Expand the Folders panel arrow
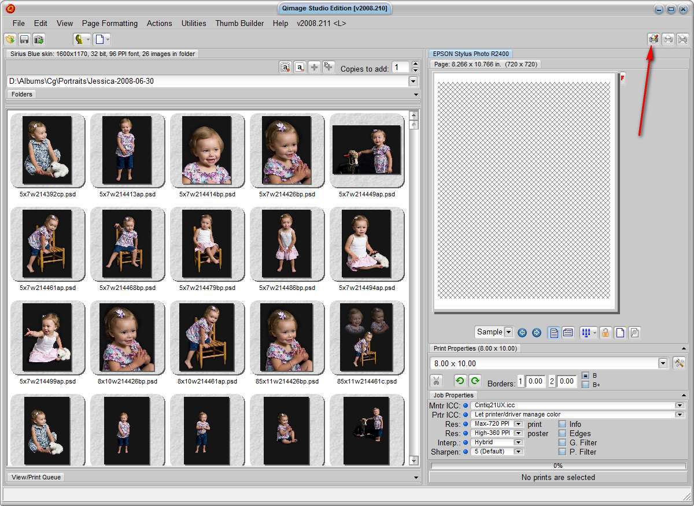This screenshot has height=506, width=694. click(x=416, y=94)
